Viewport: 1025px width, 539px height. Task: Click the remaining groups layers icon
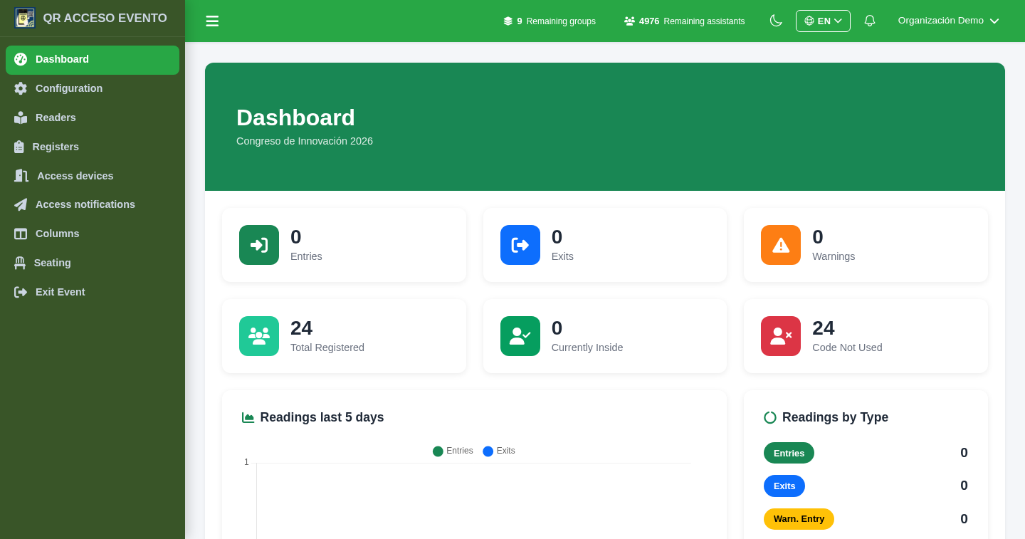[x=508, y=21]
